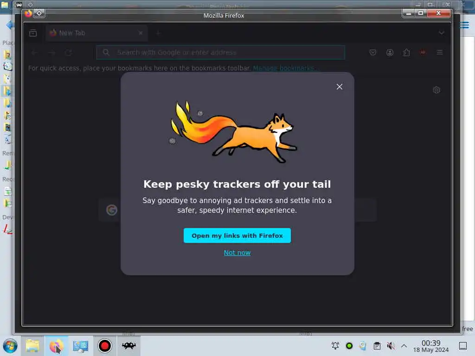Viewport: 475px width, 356px height.
Task: Click the red uBlock extension icon
Action: 423,53
